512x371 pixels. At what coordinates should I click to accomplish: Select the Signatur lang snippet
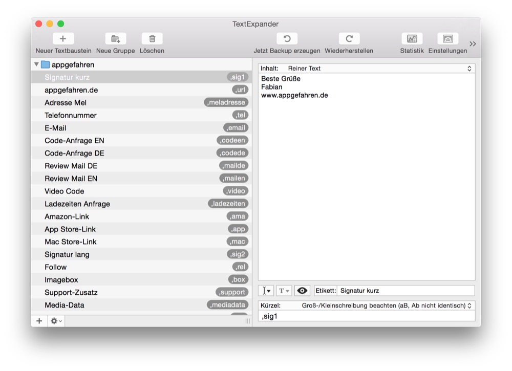(67, 254)
